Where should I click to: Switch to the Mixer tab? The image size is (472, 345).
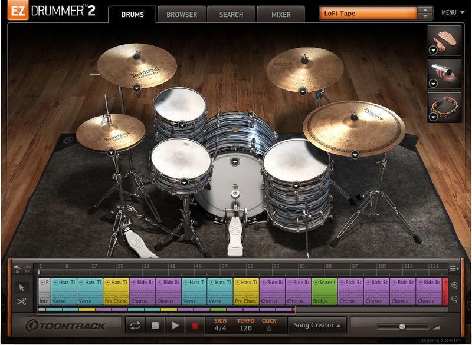[281, 14]
